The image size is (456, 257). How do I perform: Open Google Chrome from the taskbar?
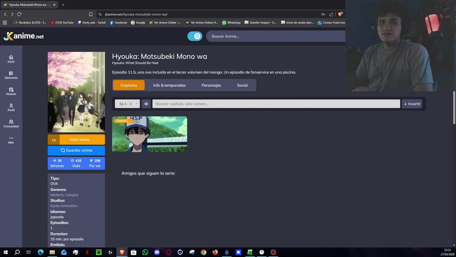coord(203,252)
